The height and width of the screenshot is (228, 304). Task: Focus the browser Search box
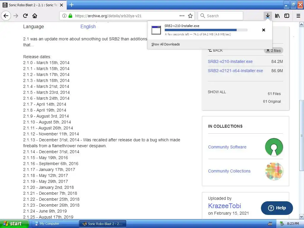tap(221, 16)
